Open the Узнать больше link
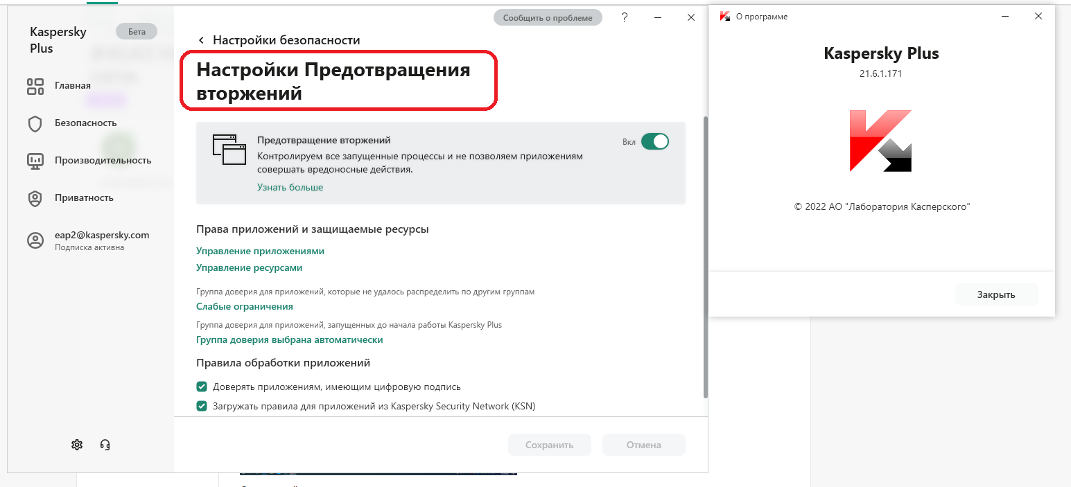1071x487 pixels. 290,187
